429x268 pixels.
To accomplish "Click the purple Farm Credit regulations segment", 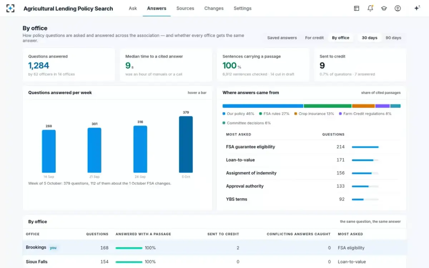I will click(x=383, y=106).
